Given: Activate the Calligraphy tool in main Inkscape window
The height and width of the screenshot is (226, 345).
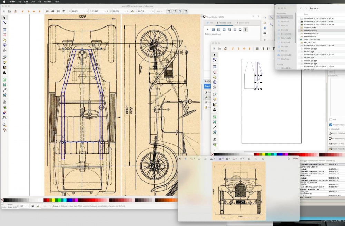Looking at the screenshot, I should pos(4,67).
